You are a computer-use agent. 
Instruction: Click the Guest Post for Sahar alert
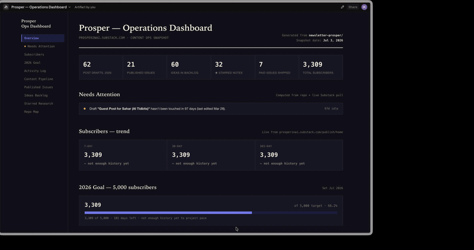coord(211,108)
